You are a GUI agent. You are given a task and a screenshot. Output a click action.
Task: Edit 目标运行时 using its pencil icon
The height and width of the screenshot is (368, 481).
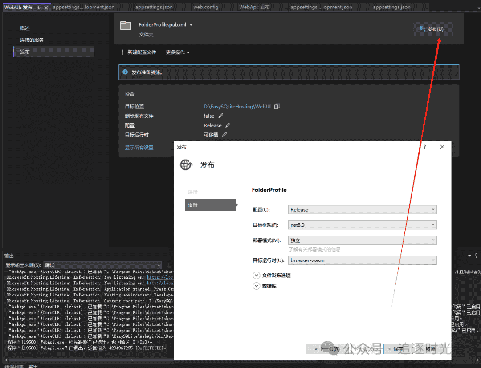click(x=225, y=134)
